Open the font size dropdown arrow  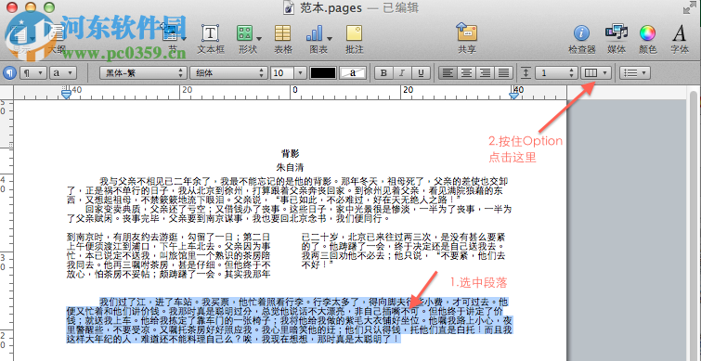[301, 72]
